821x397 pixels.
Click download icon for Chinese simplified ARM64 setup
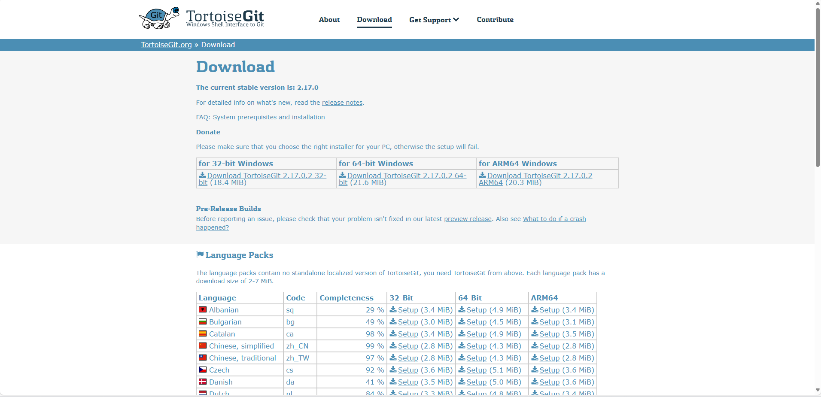pos(535,345)
